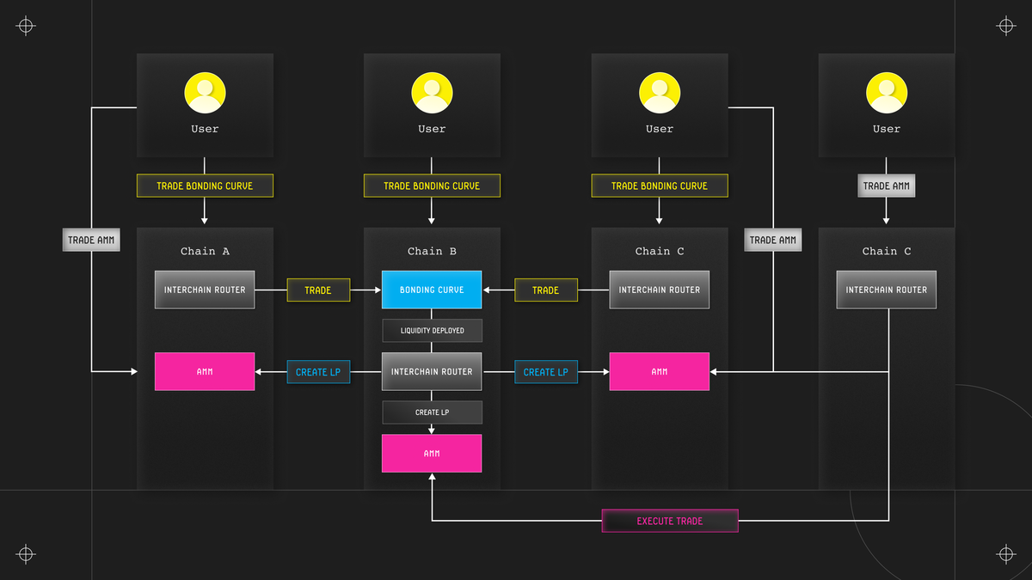Click the crosshair marker in the top-right corner
This screenshot has height=580, width=1032.
[x=1006, y=26]
